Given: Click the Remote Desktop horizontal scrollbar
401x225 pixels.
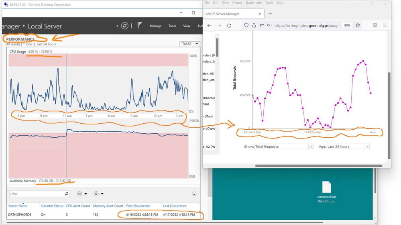Looking at the screenshot, I should tap(165, 222).
